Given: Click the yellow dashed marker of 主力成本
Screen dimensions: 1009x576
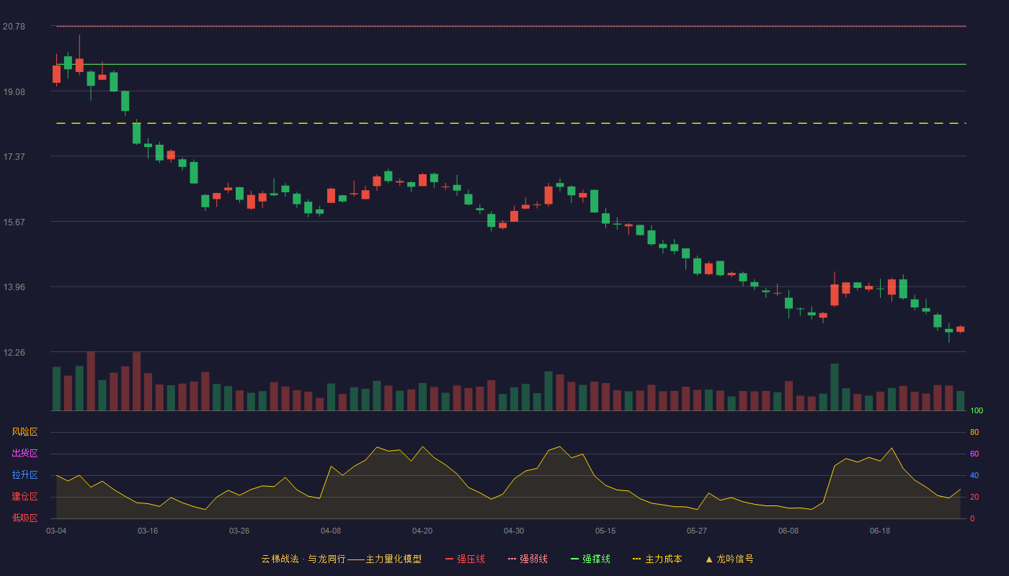Looking at the screenshot, I should tap(636, 559).
